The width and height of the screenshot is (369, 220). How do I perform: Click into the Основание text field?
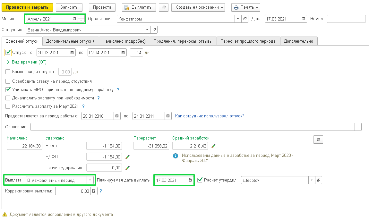193,127
